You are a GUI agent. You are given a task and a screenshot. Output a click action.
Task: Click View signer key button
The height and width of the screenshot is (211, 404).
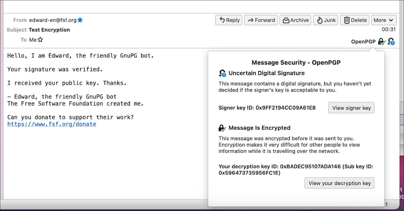(351, 108)
